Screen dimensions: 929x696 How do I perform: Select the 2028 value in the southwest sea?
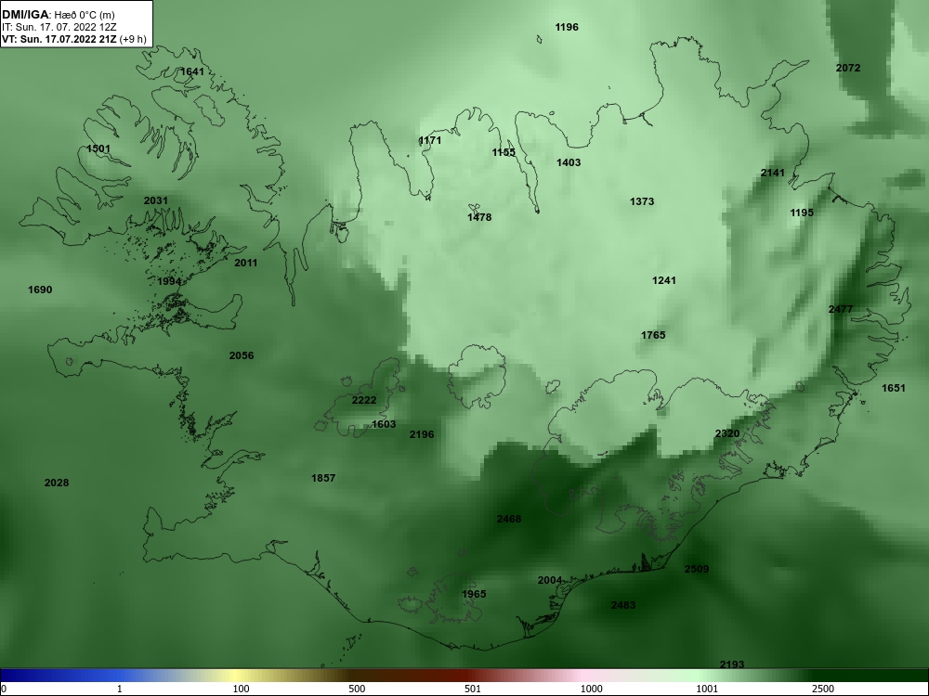pyautogui.click(x=57, y=483)
